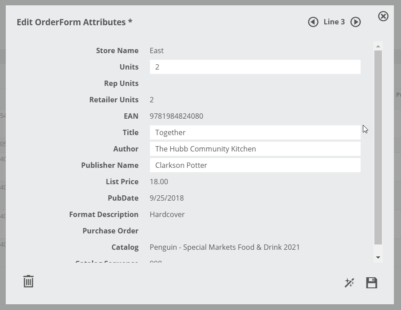
Task: Click the Hardcover format description value
Action: click(167, 214)
